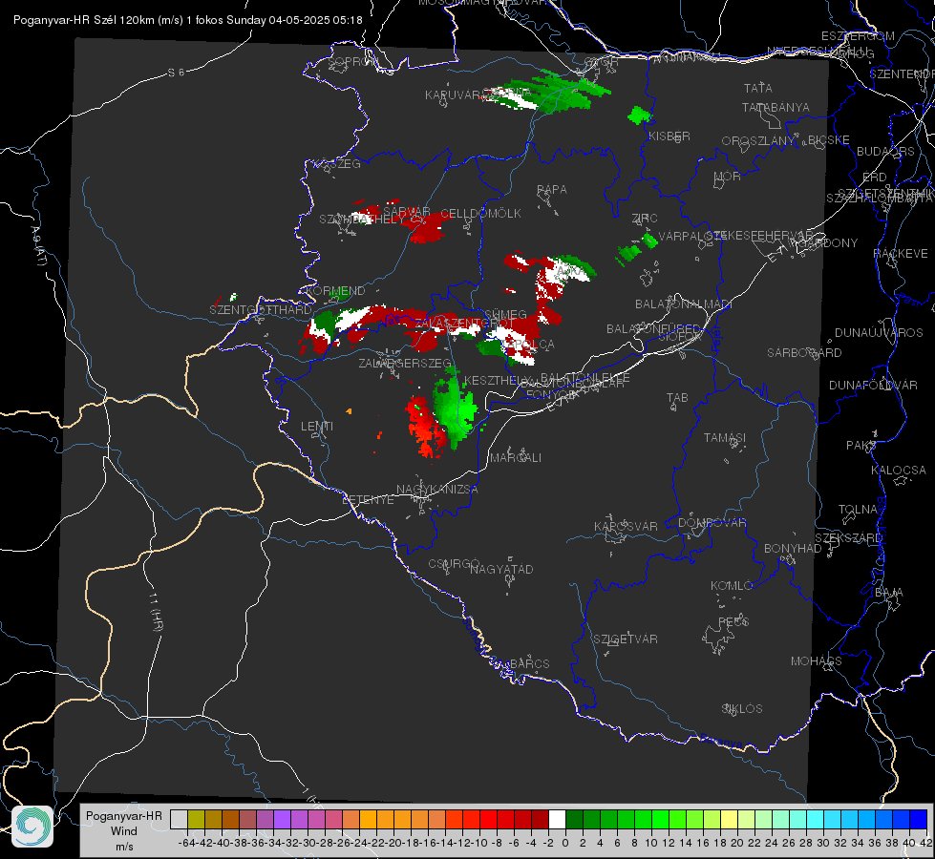Click the 'ERD' city label
This screenshot has height=859, width=935.
874,177
